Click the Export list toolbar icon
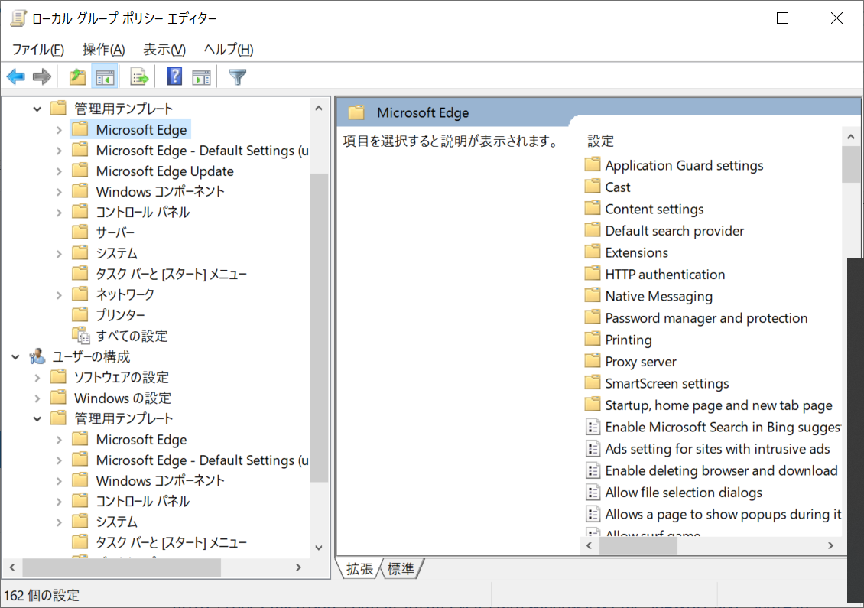864x608 pixels. tap(139, 76)
